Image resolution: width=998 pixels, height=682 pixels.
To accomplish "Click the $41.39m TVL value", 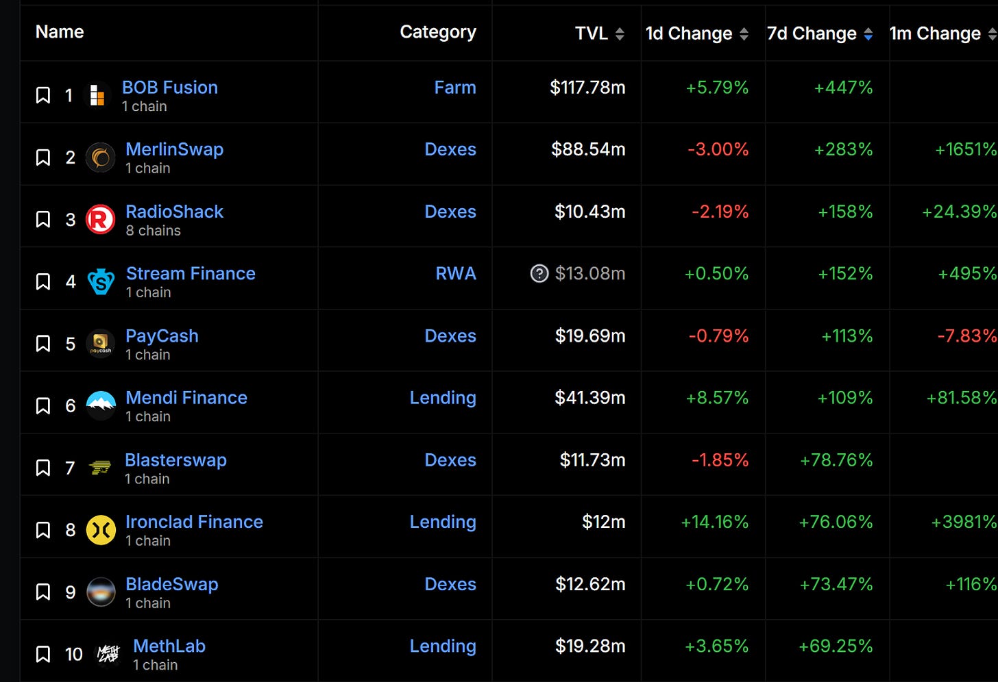I will click(x=590, y=398).
